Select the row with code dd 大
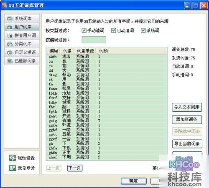Viewport: 209px width, 188px height. click(x=107, y=70)
